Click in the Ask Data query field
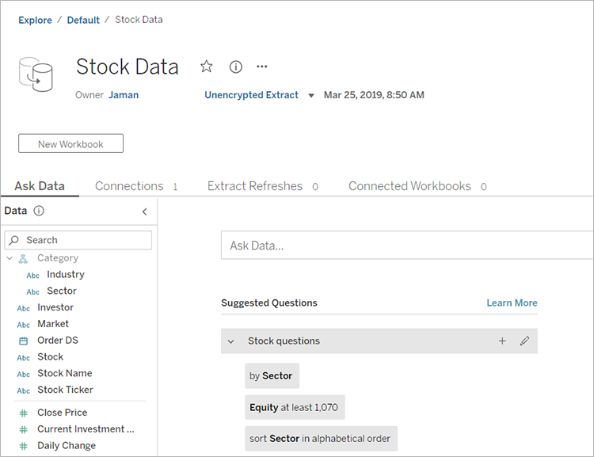 [x=407, y=246]
